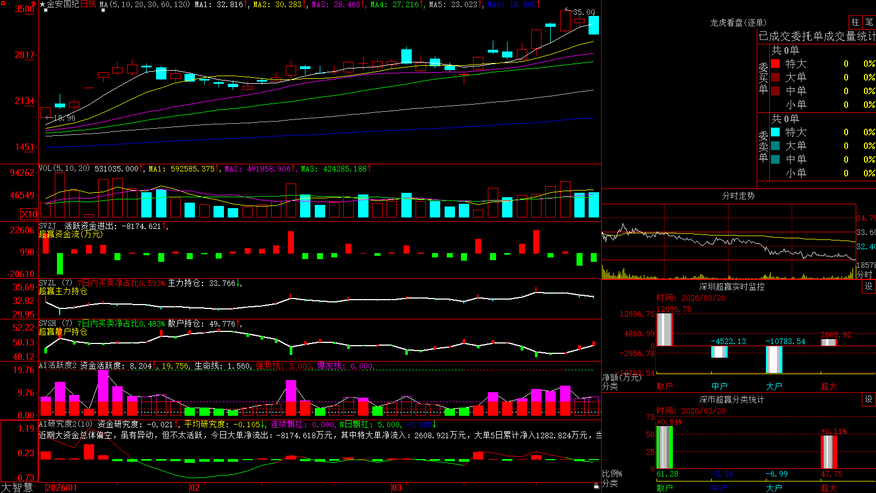Image resolution: width=876 pixels, height=493 pixels.
Task: Click the star icon before 金安国纪
Action: (43, 4)
